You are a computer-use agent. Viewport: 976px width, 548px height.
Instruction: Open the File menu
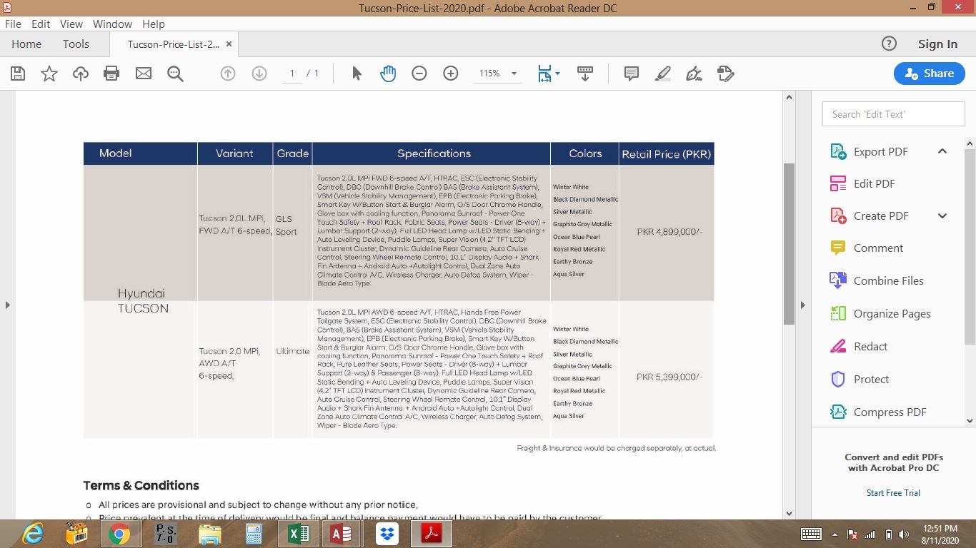[x=13, y=24]
